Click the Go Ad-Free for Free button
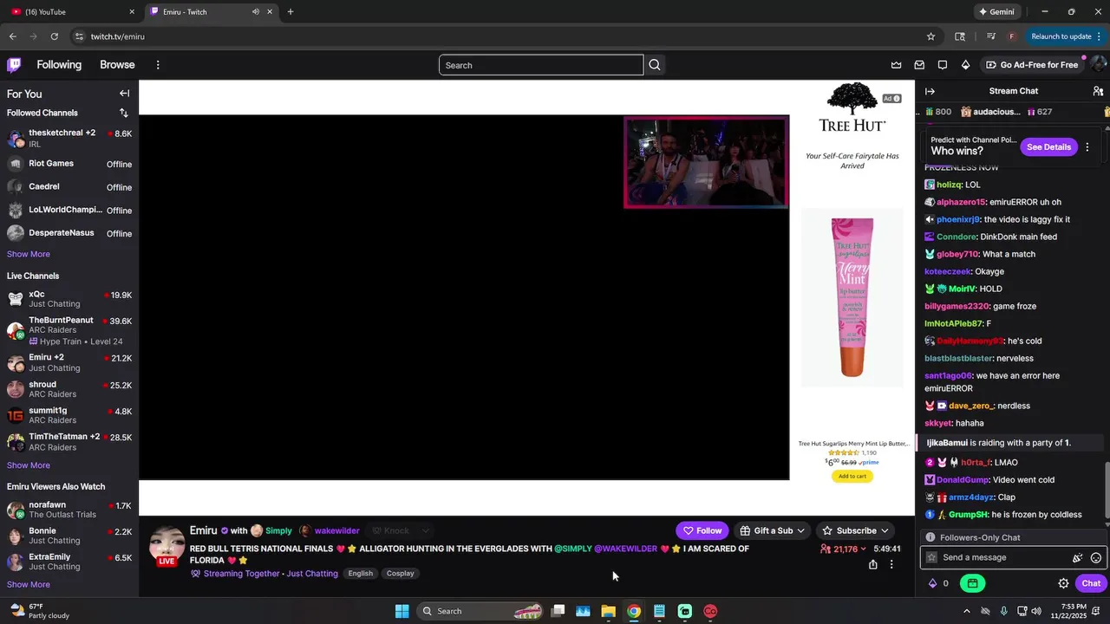This screenshot has height=624, width=1110. [1032, 65]
